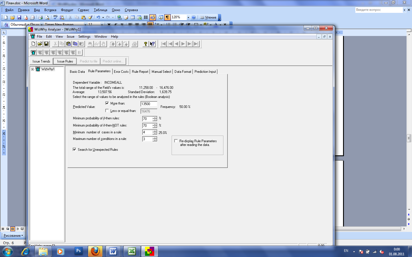Adjust minimum number of cases stepper
Viewport: 412px width, 257px height.
pyautogui.click(x=155, y=132)
